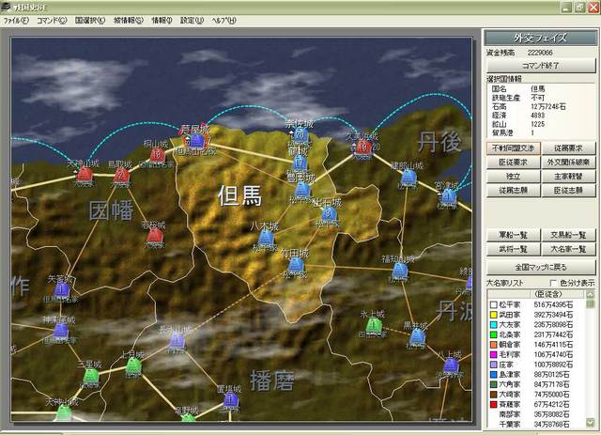Click the blue 建部山城 castle icon
Viewport: 601px width, 435px height.
point(408,178)
